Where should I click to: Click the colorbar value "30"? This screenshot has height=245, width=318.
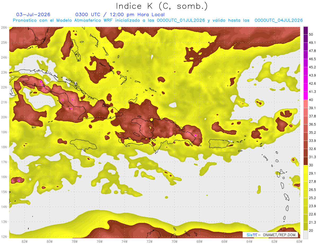[x=311, y=165]
